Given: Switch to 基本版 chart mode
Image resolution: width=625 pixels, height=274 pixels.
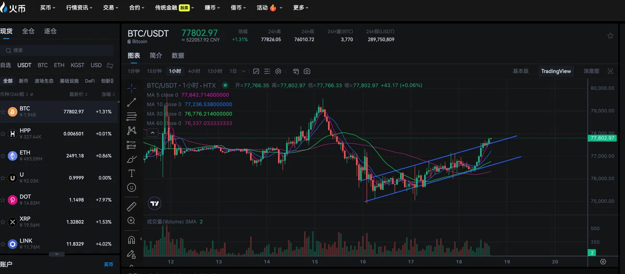Looking at the screenshot, I should [x=521, y=71].
